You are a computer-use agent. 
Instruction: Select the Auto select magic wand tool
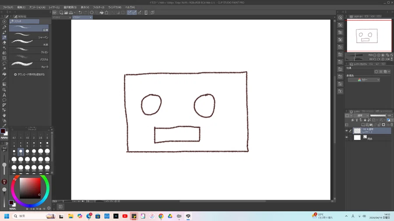pyautogui.click(x=4, y=69)
